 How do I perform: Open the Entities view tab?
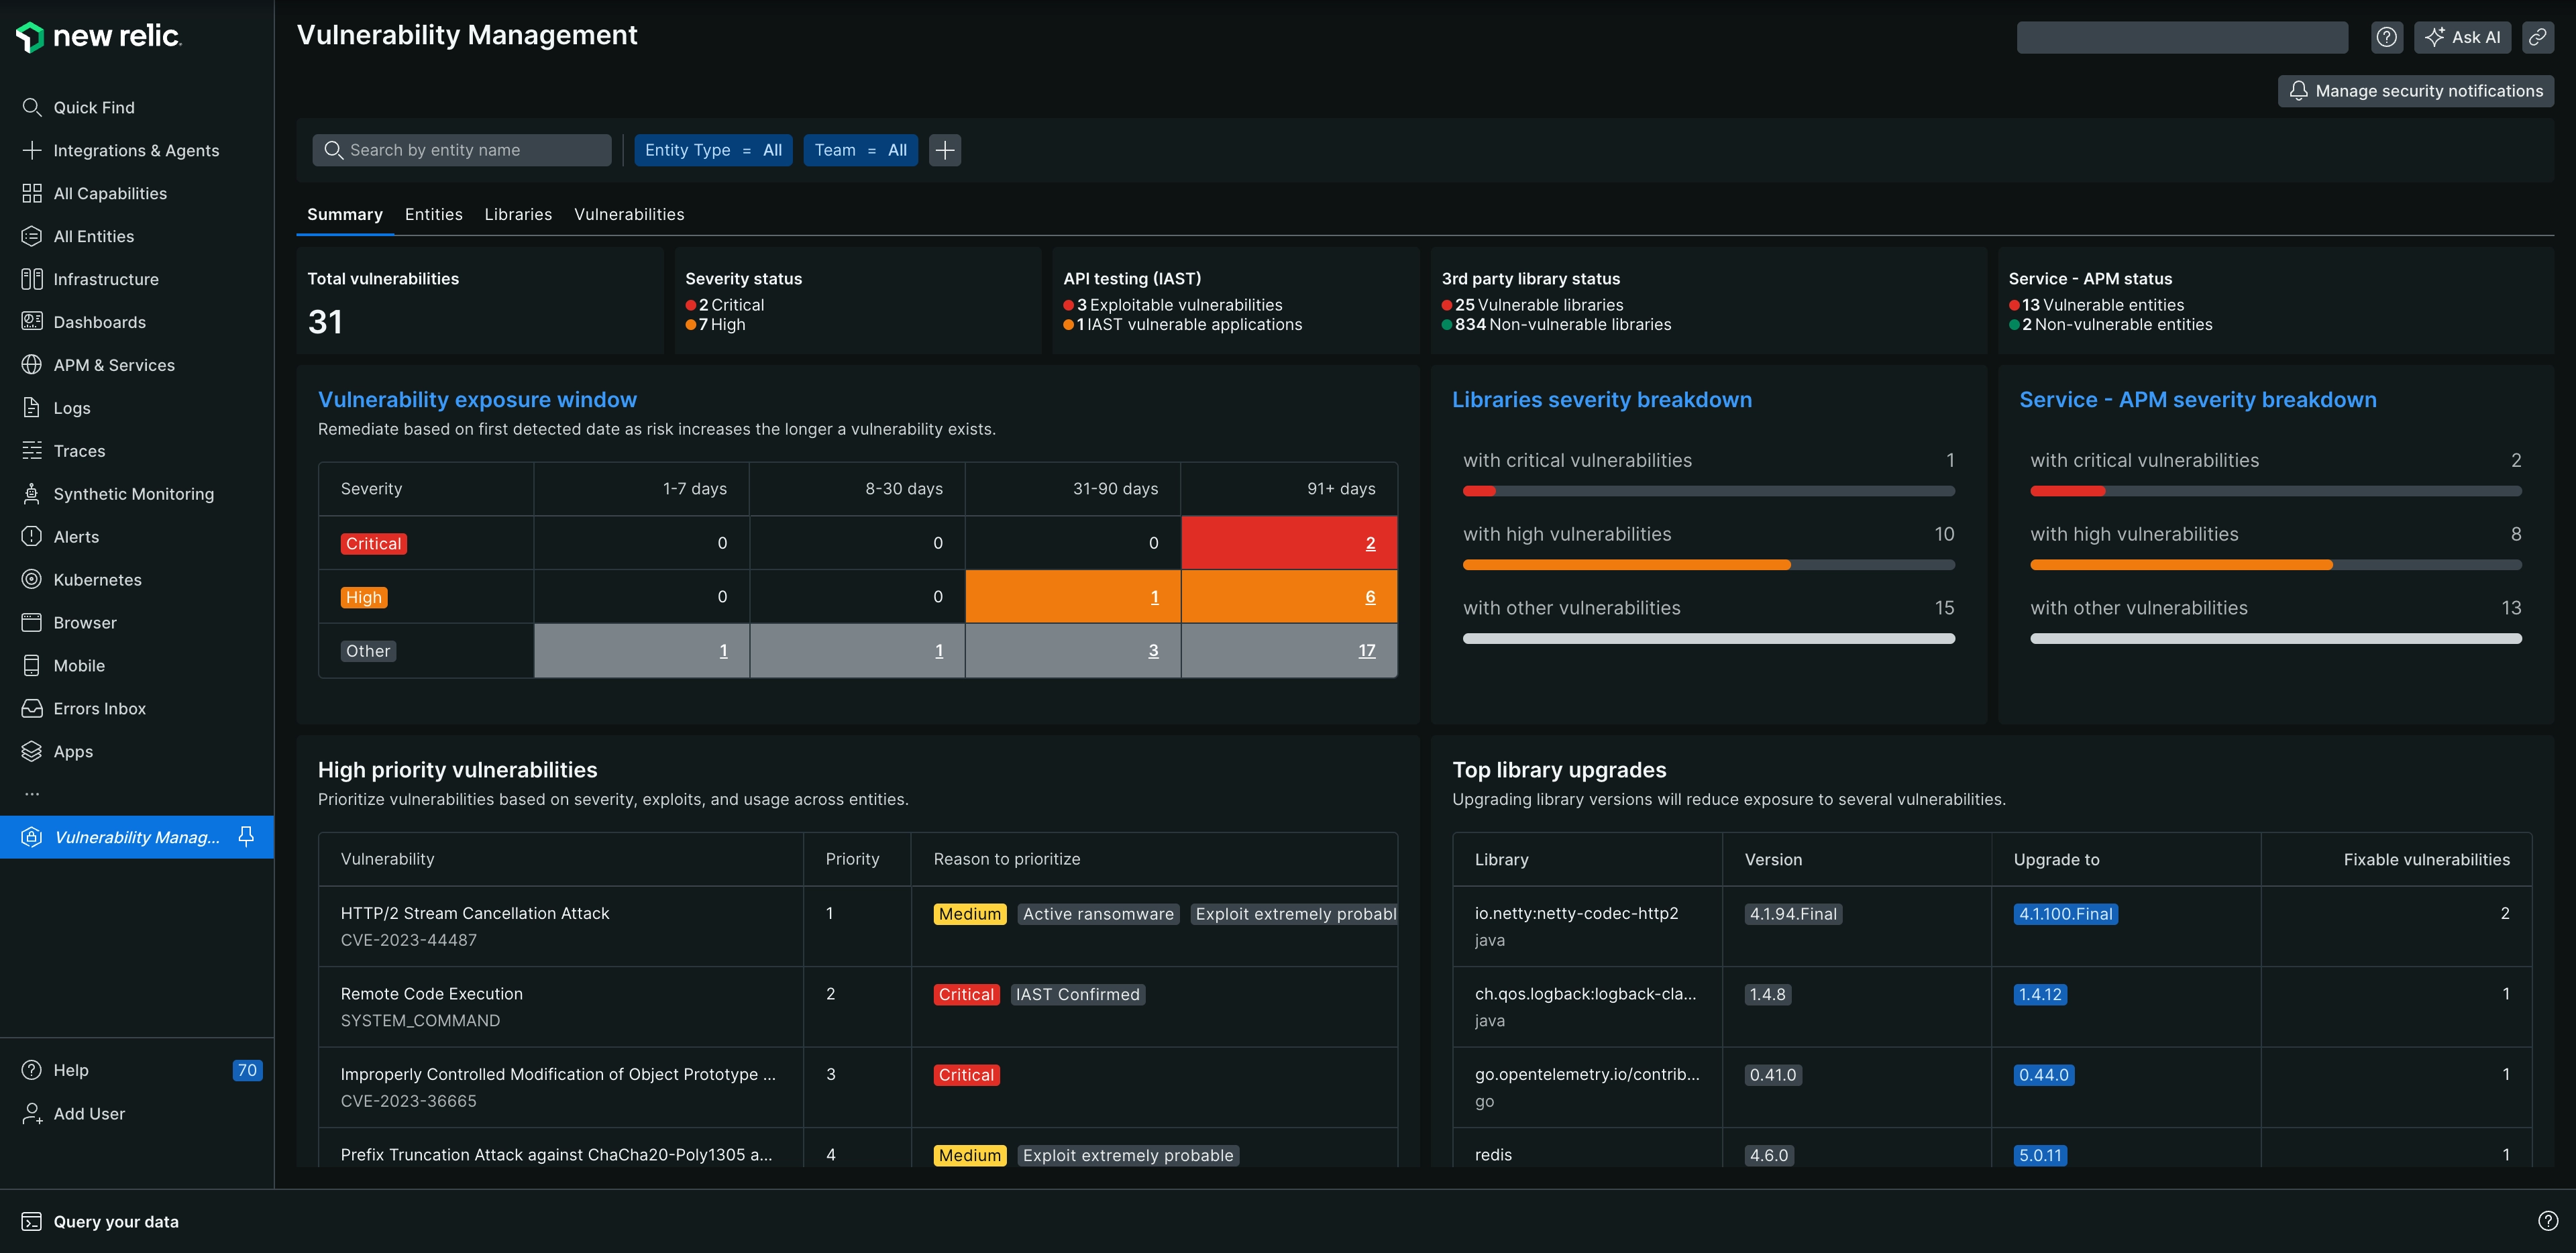432,213
